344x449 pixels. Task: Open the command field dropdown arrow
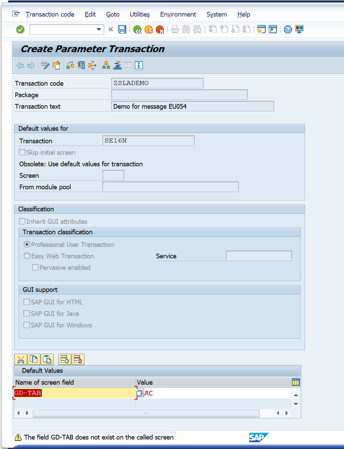[x=99, y=29]
